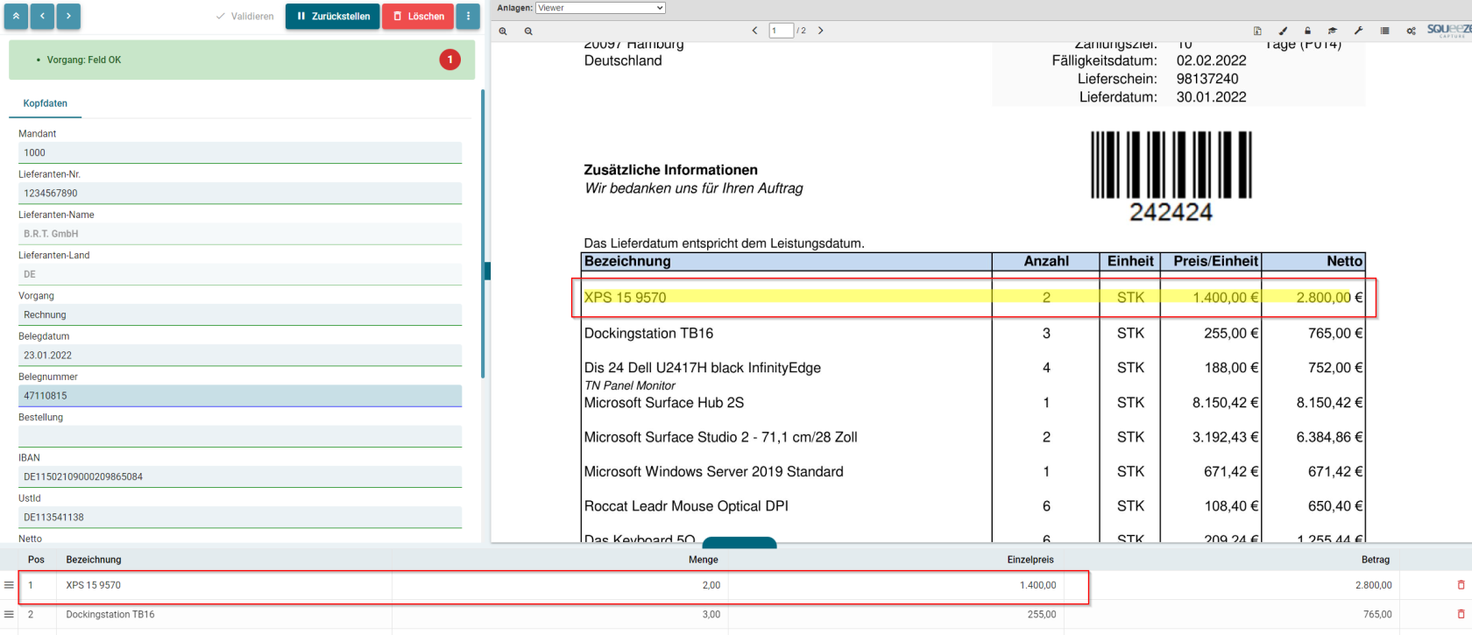Open the Anlagen Viewer dropdown
The height and width of the screenshot is (635, 1472).
[600, 8]
